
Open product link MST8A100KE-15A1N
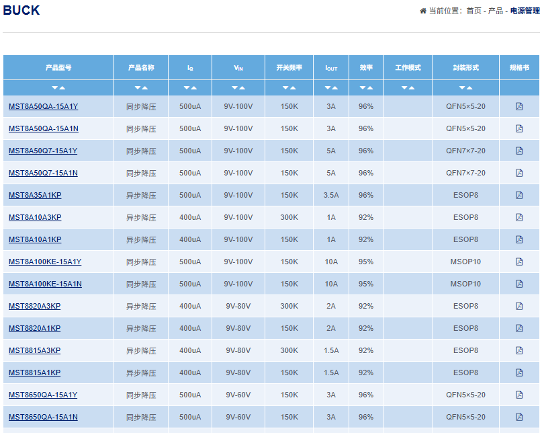click(x=45, y=284)
